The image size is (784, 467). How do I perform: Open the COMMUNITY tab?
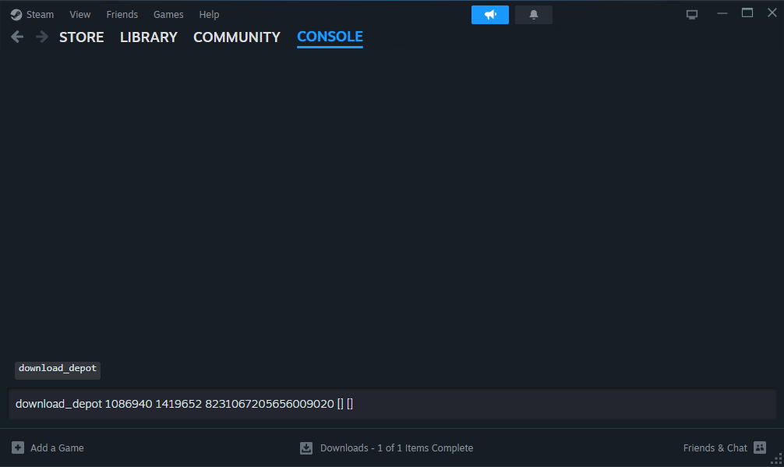tap(236, 37)
